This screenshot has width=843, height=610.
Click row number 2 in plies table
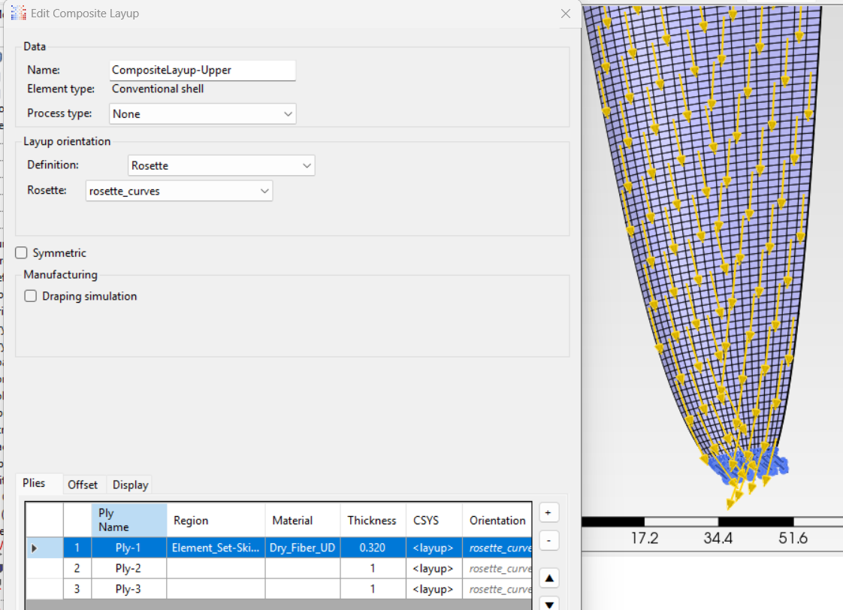77,569
